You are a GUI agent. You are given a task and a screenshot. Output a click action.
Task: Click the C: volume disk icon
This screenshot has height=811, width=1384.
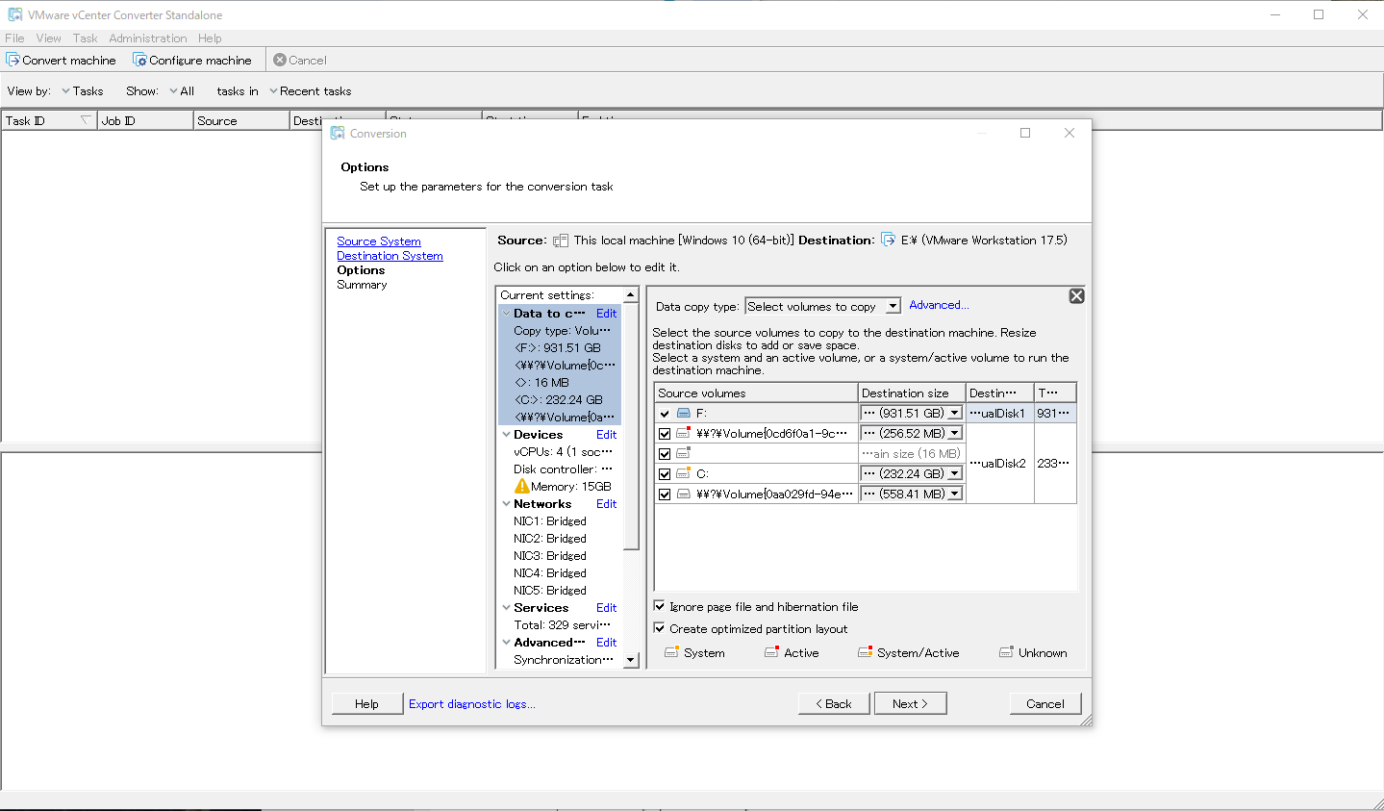point(684,473)
